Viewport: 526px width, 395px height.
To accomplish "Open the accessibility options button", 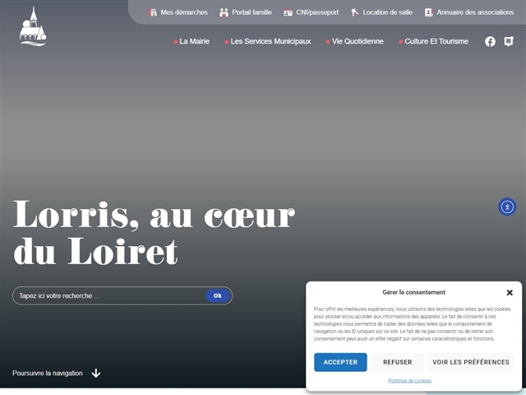I will (507, 207).
